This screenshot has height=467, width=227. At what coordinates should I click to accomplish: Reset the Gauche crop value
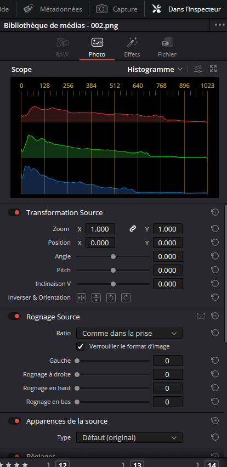coord(215,361)
